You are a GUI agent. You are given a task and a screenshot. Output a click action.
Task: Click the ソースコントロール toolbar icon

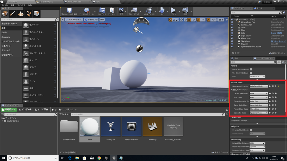coord(87,11)
